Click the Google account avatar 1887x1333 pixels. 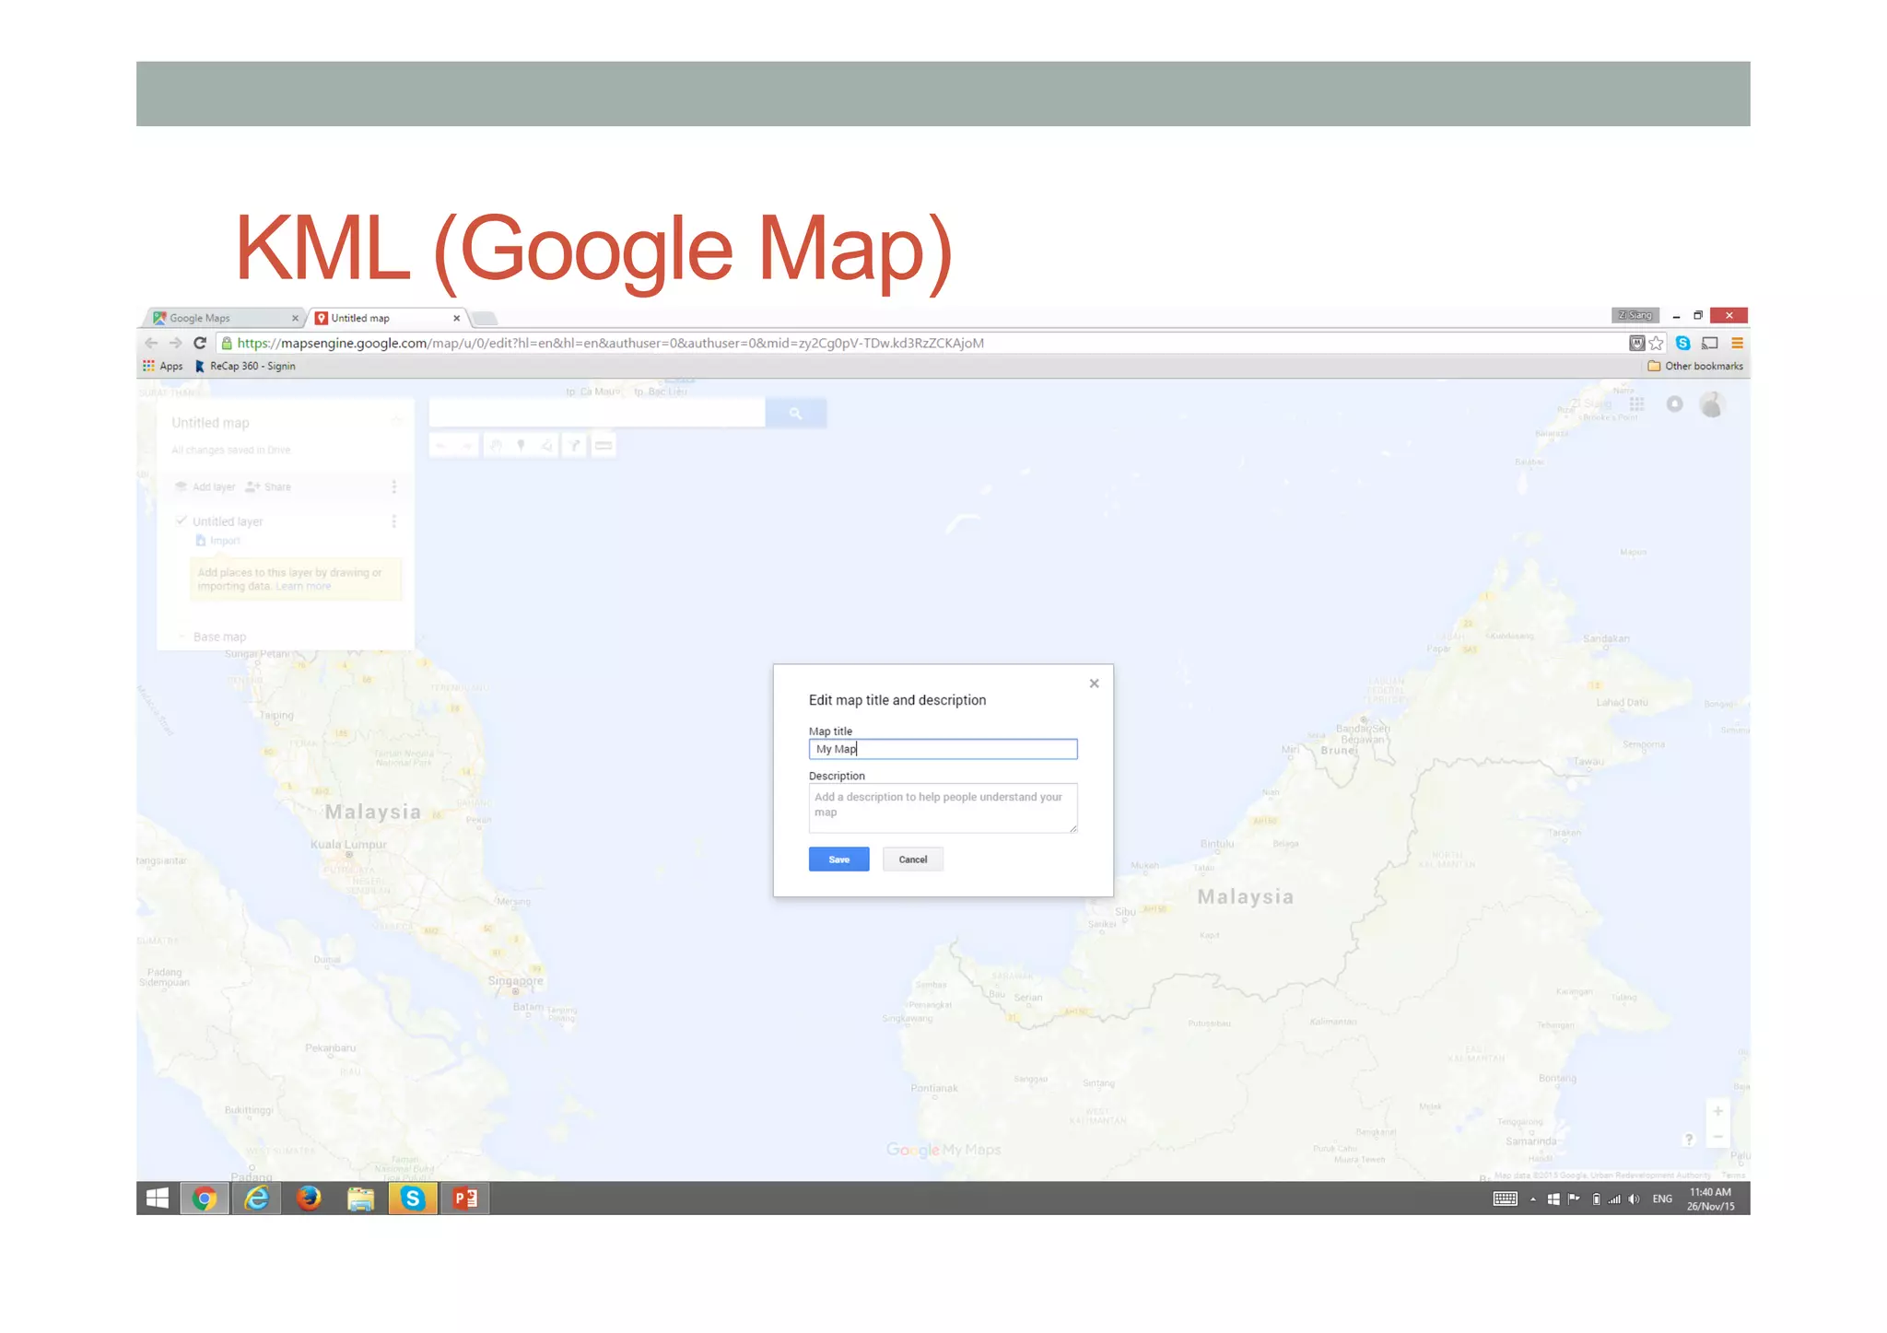(1712, 404)
